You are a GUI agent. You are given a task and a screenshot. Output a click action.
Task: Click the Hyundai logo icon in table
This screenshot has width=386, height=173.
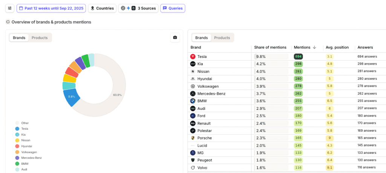[193, 79]
